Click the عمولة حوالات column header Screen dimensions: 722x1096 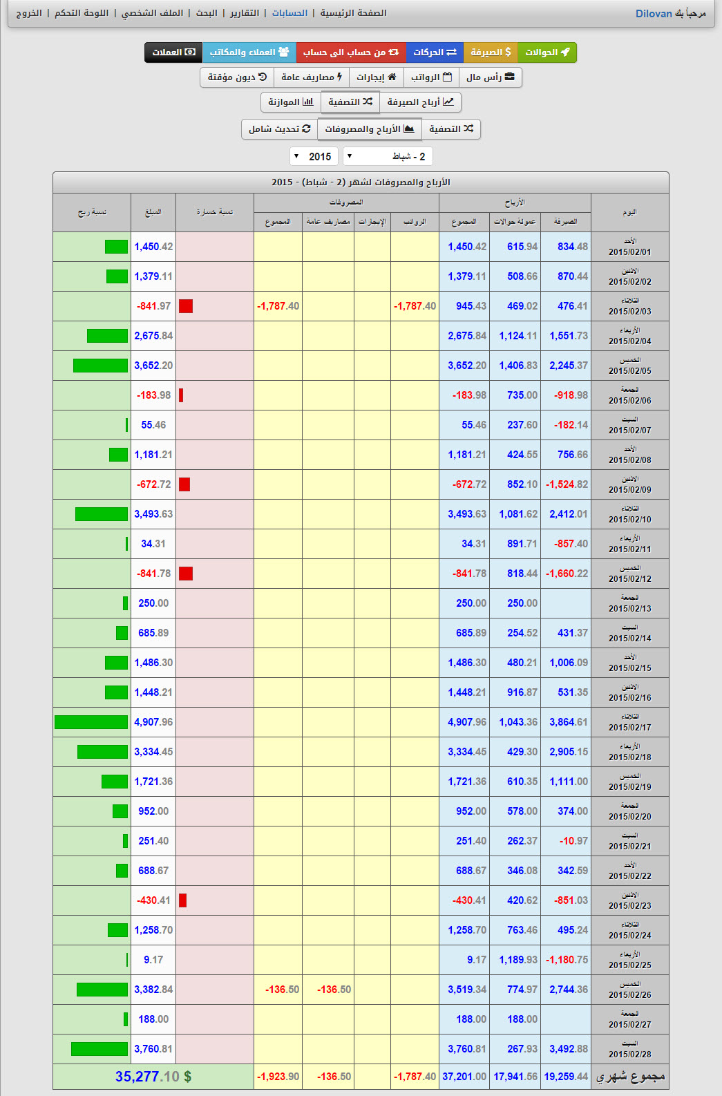click(515, 222)
